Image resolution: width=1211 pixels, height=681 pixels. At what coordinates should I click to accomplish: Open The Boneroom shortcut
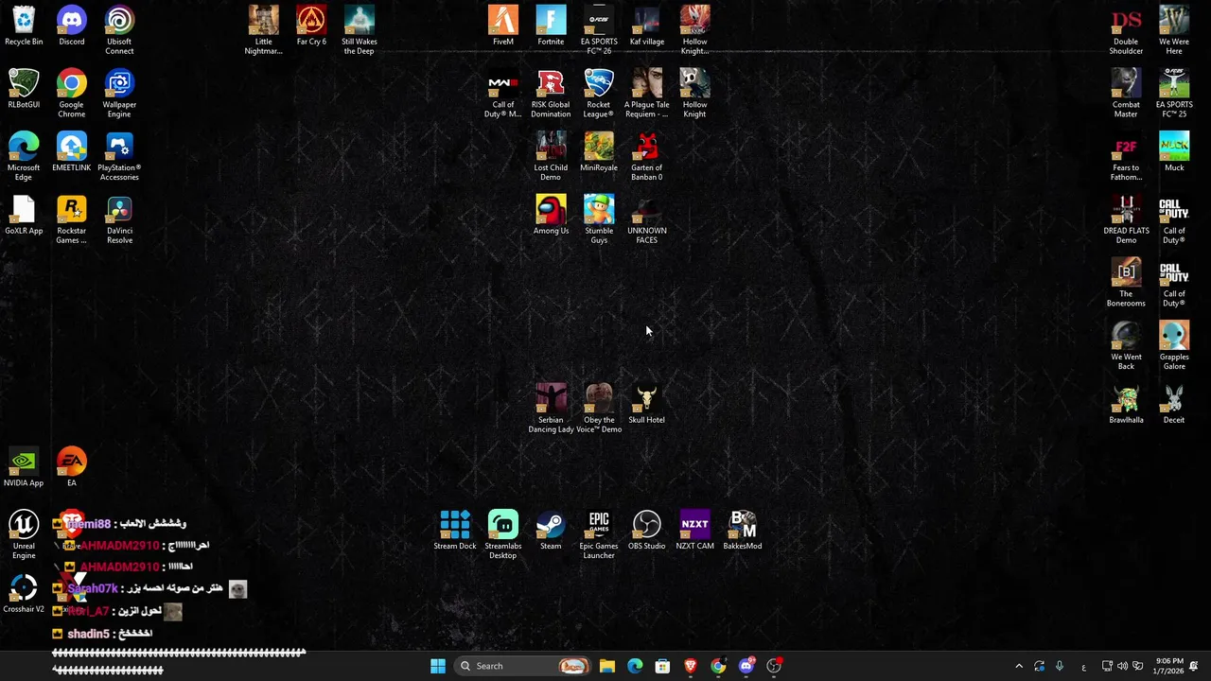(x=1126, y=283)
